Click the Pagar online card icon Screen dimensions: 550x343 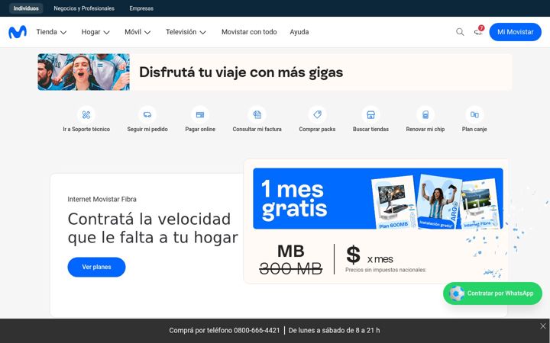200,114
